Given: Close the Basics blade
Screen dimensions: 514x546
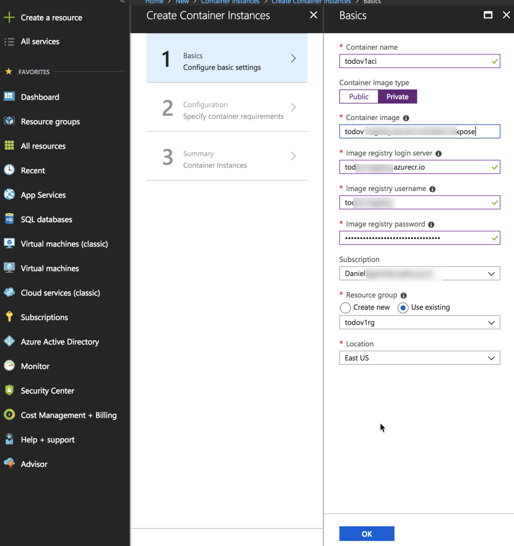Looking at the screenshot, I should click(506, 15).
